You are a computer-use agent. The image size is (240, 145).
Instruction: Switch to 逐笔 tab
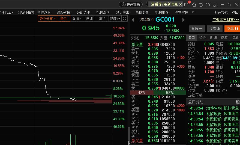pyautogui.click(x=224, y=38)
